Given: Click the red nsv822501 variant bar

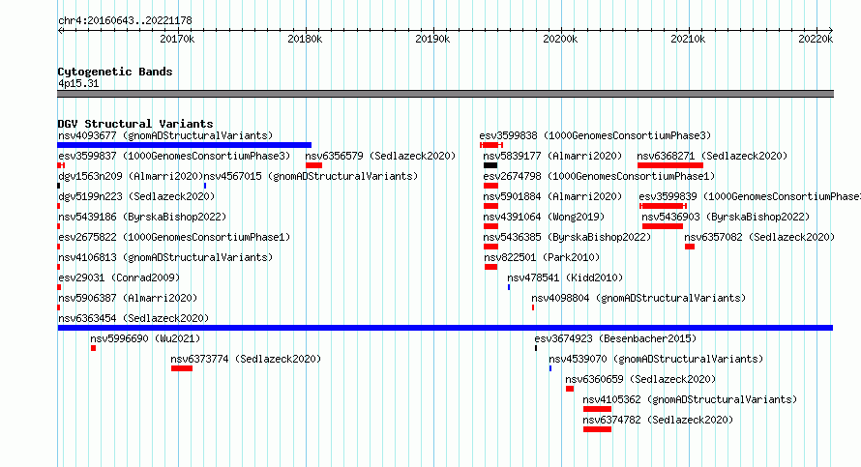Looking at the screenshot, I should (x=490, y=267).
